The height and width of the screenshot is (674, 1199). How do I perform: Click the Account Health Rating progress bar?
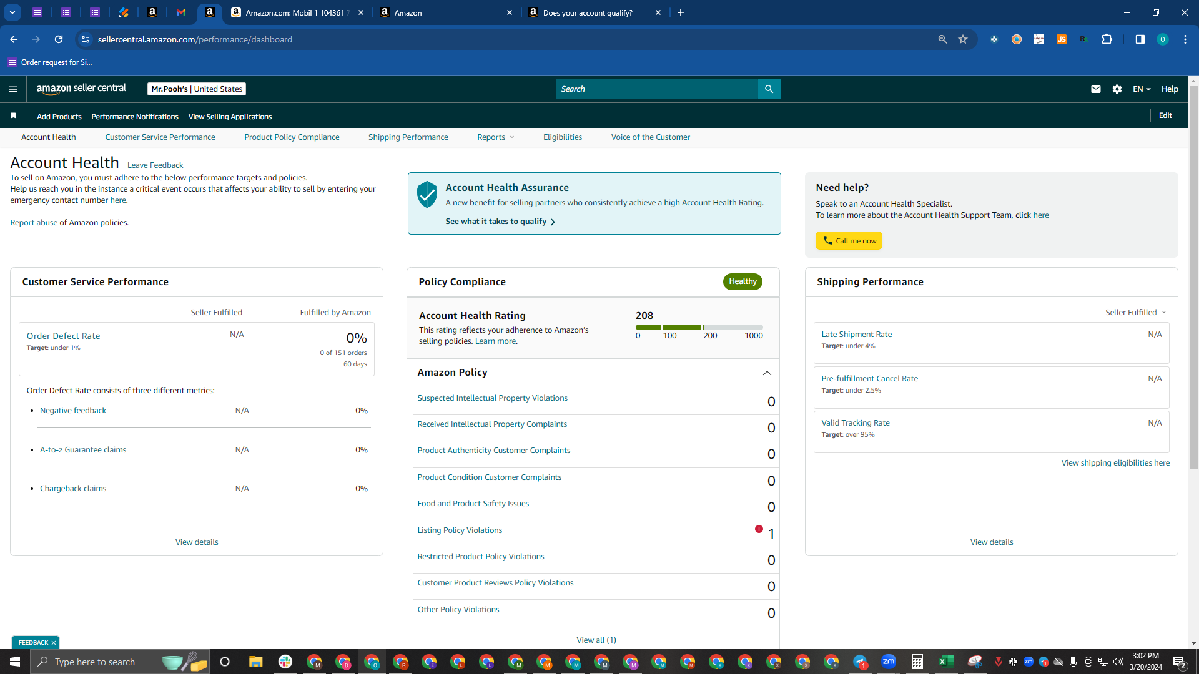[x=699, y=327]
